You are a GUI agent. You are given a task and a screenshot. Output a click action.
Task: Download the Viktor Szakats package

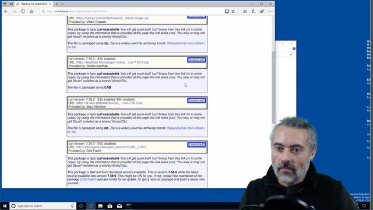pyautogui.click(x=196, y=16)
